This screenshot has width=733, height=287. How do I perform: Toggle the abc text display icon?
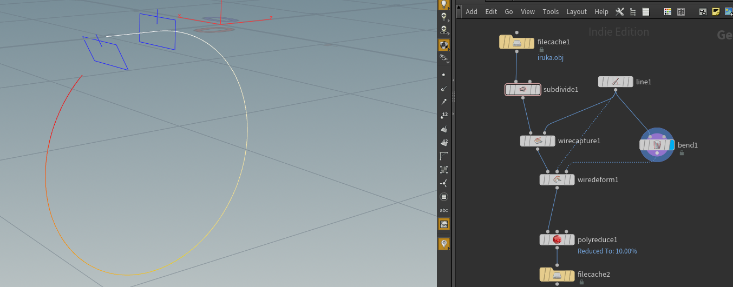(444, 210)
